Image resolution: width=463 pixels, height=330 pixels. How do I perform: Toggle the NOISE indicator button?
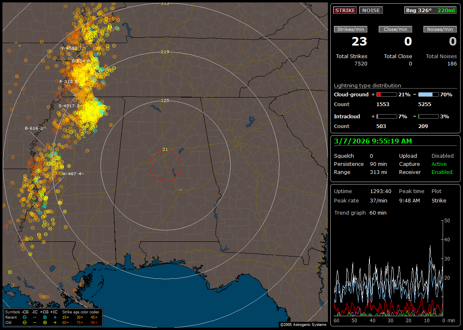pyautogui.click(x=371, y=10)
